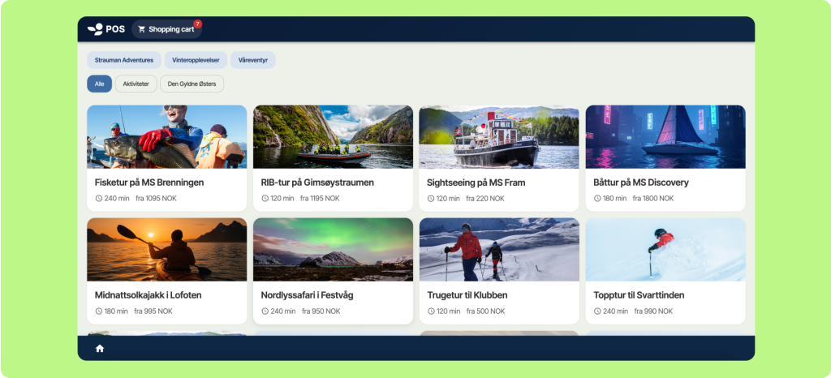The width and height of the screenshot is (831, 378).
Task: Click the POS logo icon
Action: pyautogui.click(x=96, y=29)
